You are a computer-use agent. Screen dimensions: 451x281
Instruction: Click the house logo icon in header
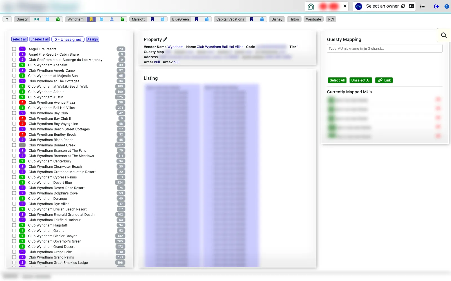pyautogui.click(x=311, y=6)
